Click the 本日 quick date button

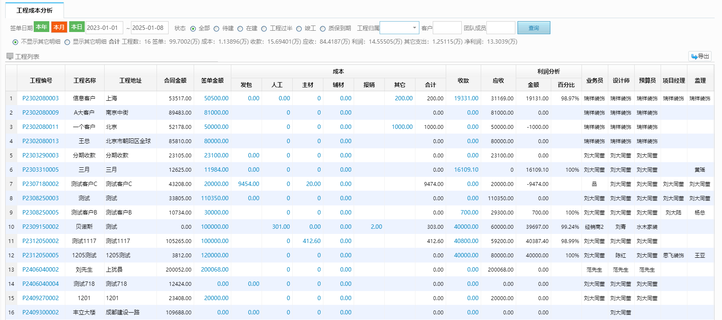click(x=77, y=27)
